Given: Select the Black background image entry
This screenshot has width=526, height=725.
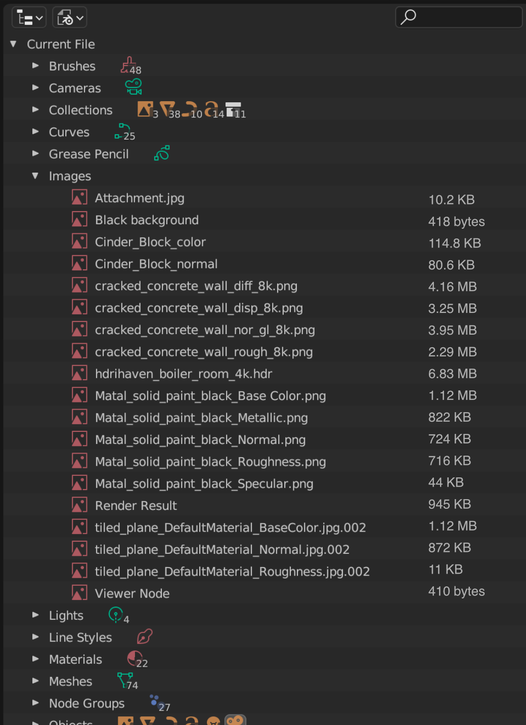Looking at the screenshot, I should 147,220.
